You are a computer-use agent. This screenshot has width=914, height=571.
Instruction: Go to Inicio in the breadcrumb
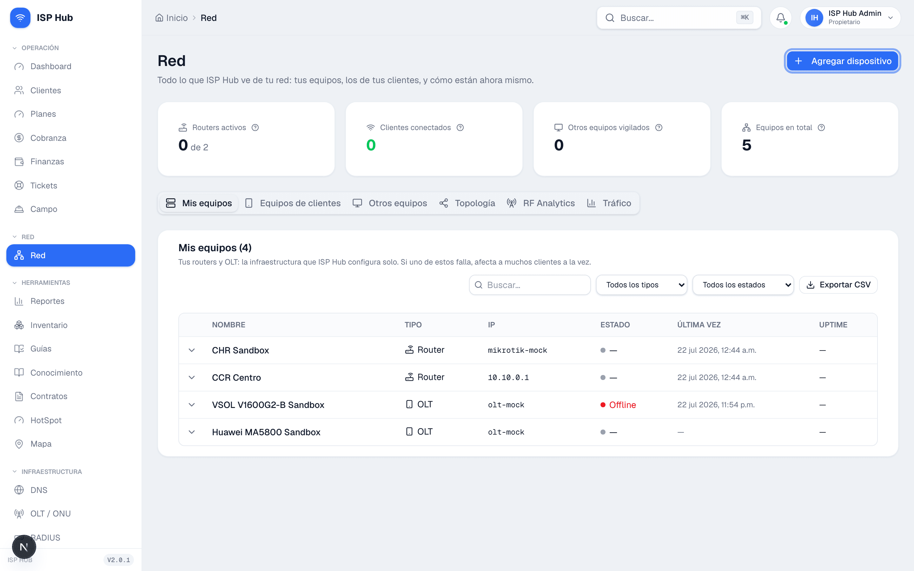pyautogui.click(x=171, y=18)
